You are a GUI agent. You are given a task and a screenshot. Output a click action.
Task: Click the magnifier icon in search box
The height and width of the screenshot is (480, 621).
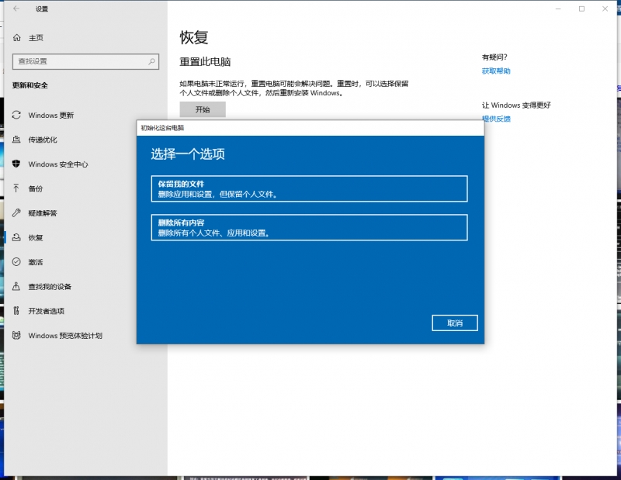[x=151, y=61]
